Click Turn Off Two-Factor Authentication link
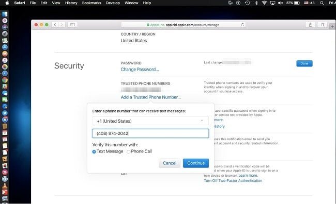The height and width of the screenshot is (204, 336). click(233, 180)
